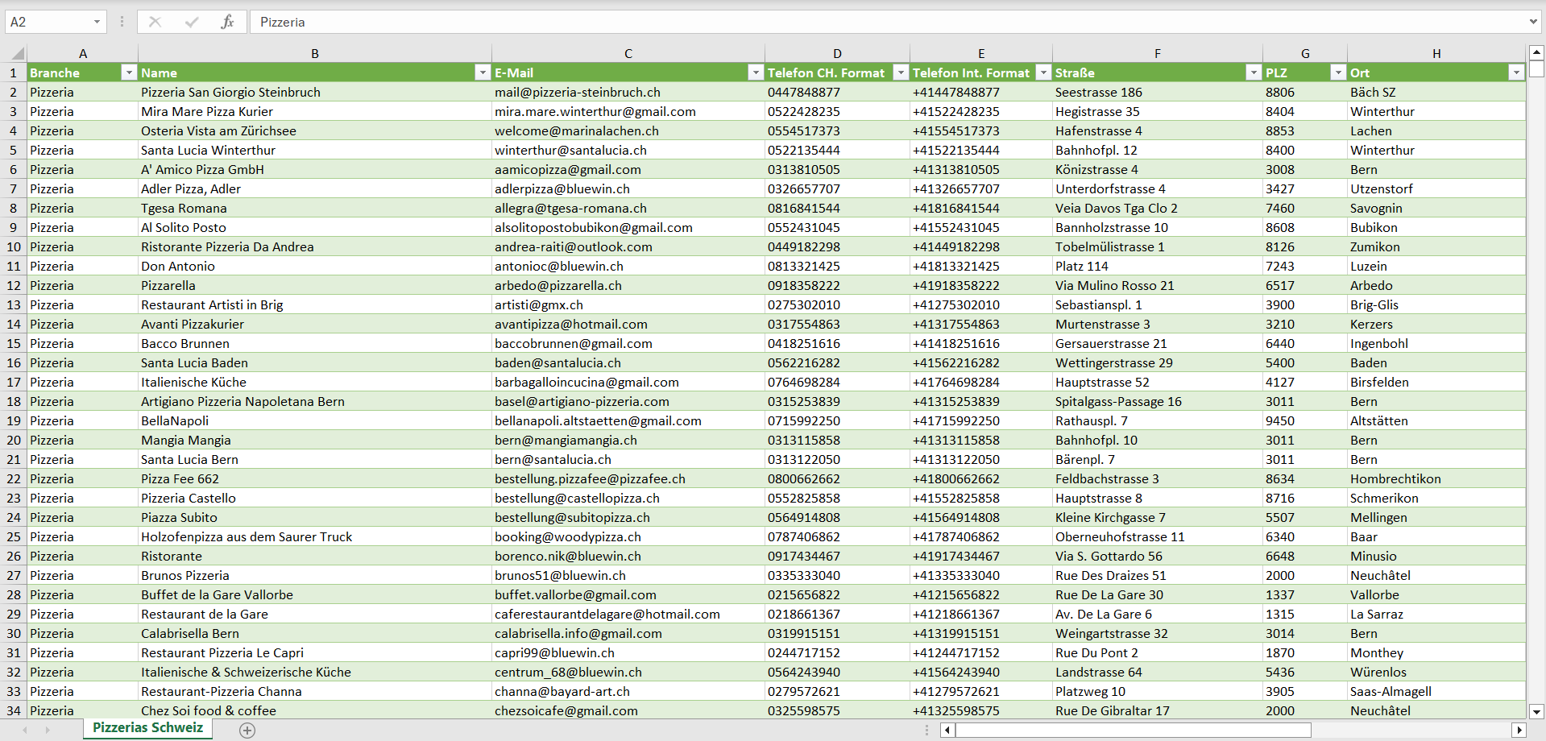This screenshot has height=741, width=1546.
Task: Select row 34 header
Action: coord(14,710)
